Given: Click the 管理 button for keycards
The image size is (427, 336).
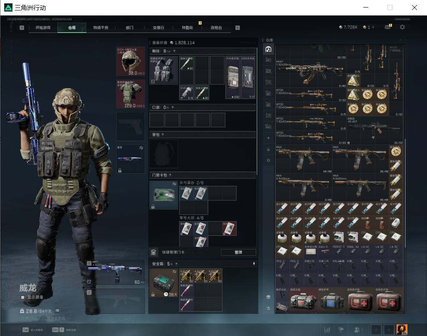Looking at the screenshot, I should 238,252.
